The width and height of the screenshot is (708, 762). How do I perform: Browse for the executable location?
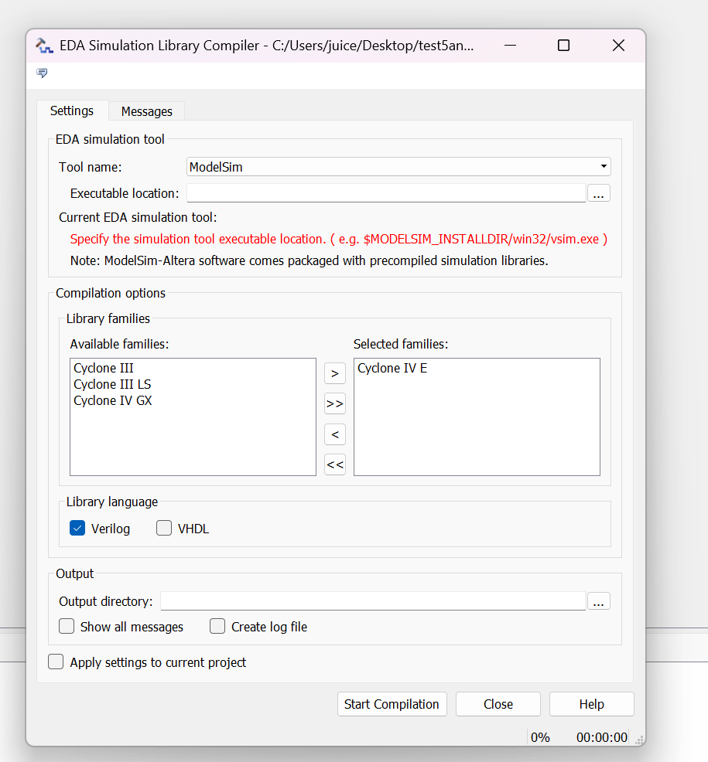coord(599,193)
